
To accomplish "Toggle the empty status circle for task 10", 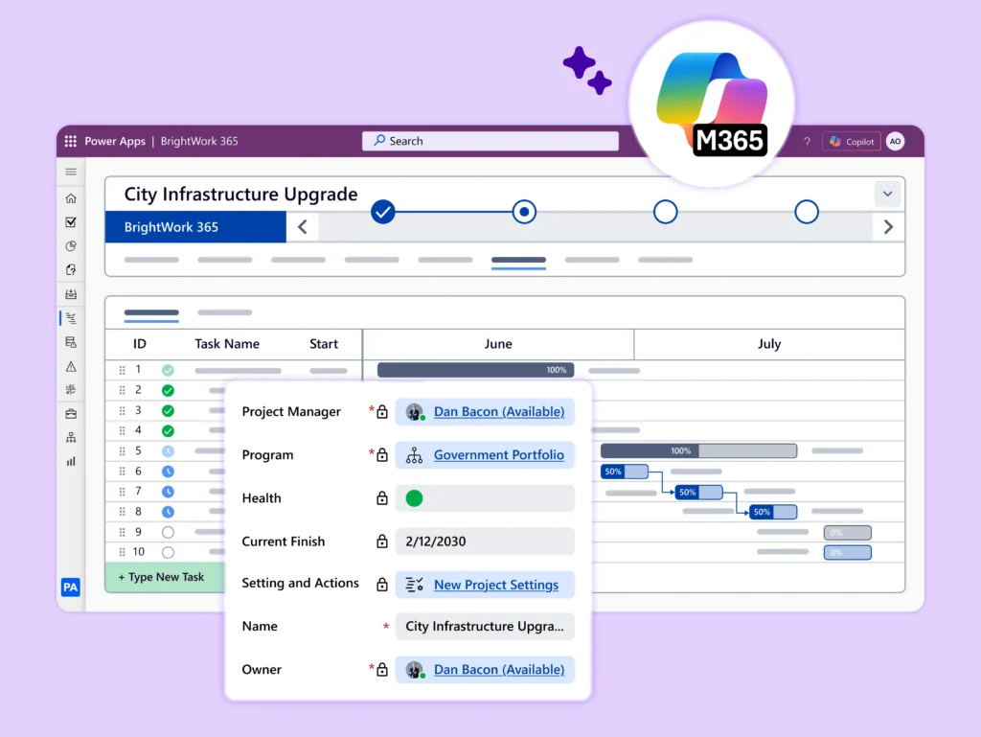I will (168, 552).
